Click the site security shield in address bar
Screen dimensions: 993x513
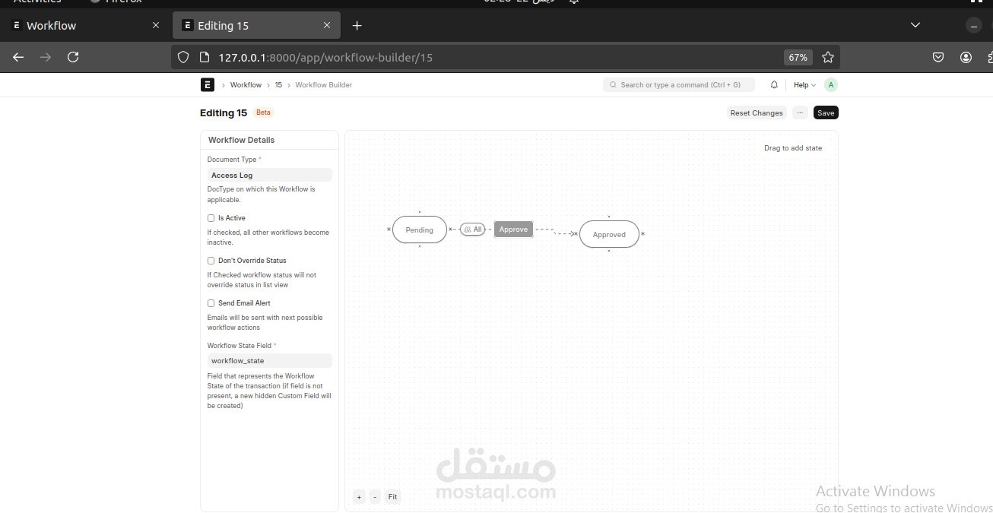pyautogui.click(x=182, y=57)
